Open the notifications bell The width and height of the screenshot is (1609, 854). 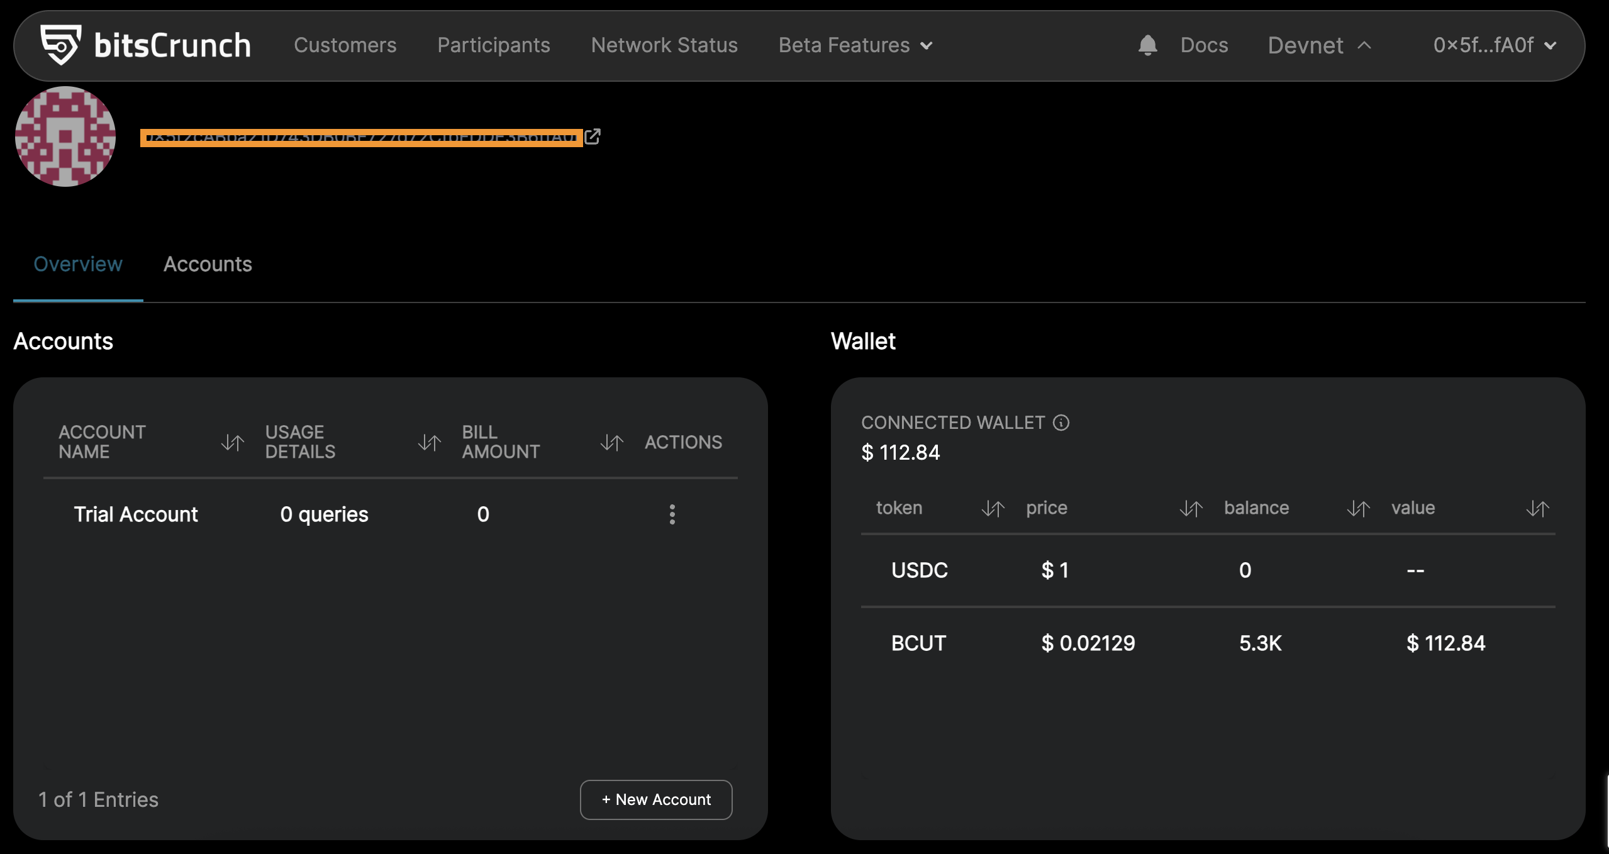[x=1147, y=45]
